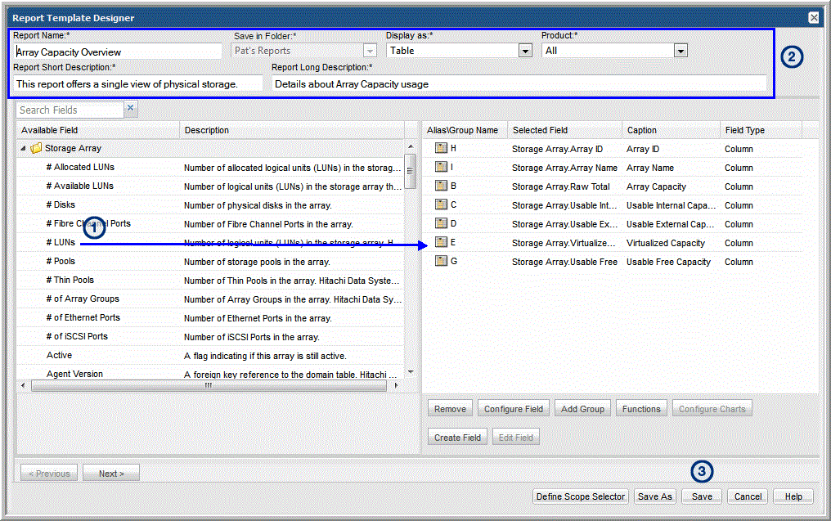Viewport: 831px width, 521px height.
Task: Open the Product dropdown list
Action: [681, 51]
